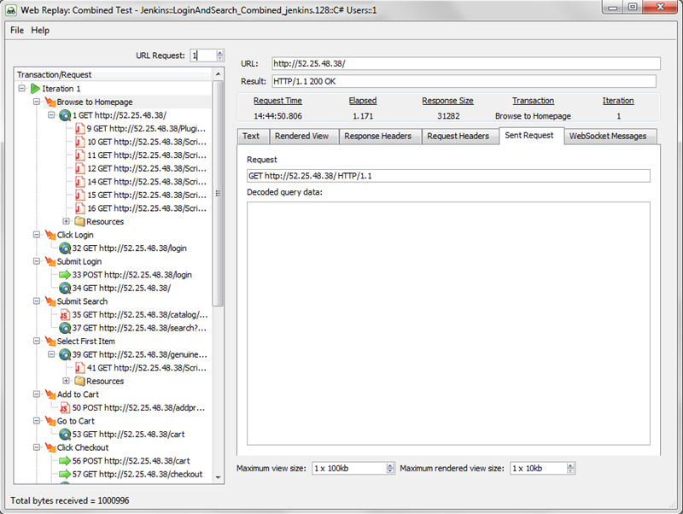Switch to the Rendered View tab
The width and height of the screenshot is (683, 514).
point(301,136)
